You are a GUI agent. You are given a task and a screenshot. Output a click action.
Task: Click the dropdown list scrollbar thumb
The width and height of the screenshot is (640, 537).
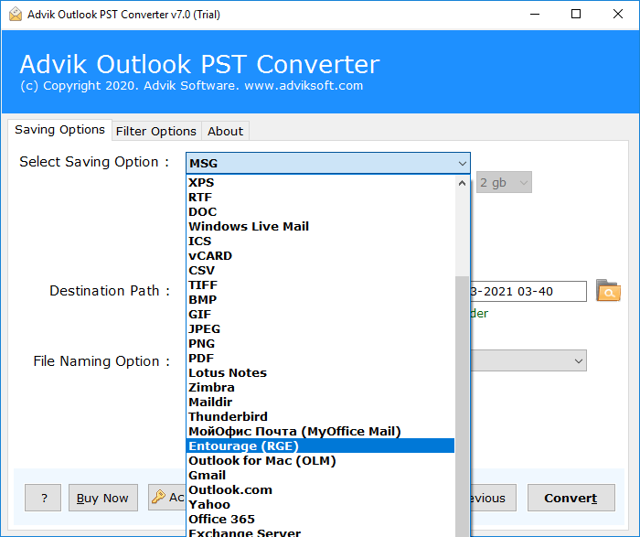[x=462, y=406]
